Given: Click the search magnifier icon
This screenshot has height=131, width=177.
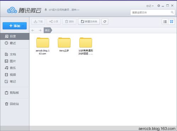Looking at the screenshot, I should coord(172,12).
